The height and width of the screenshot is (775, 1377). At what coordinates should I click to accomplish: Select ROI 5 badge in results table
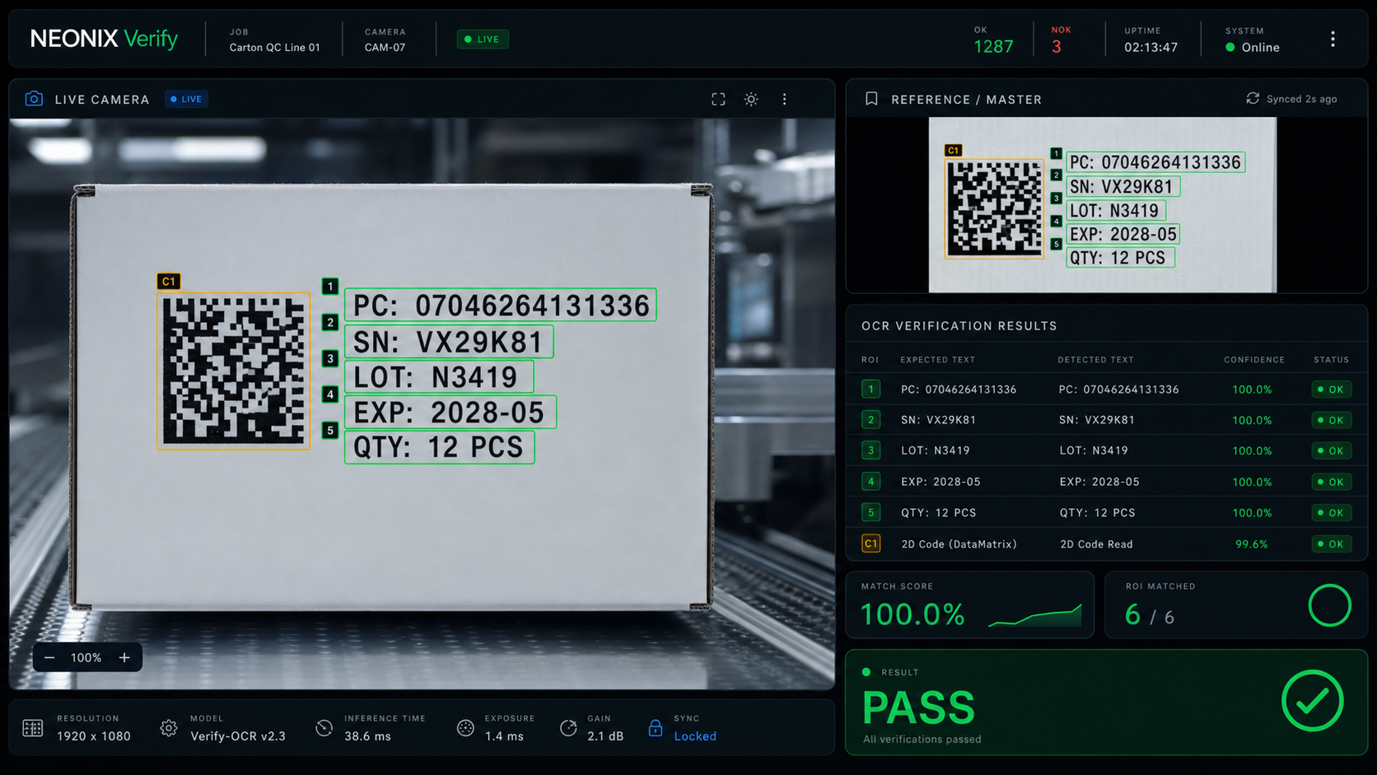871,512
